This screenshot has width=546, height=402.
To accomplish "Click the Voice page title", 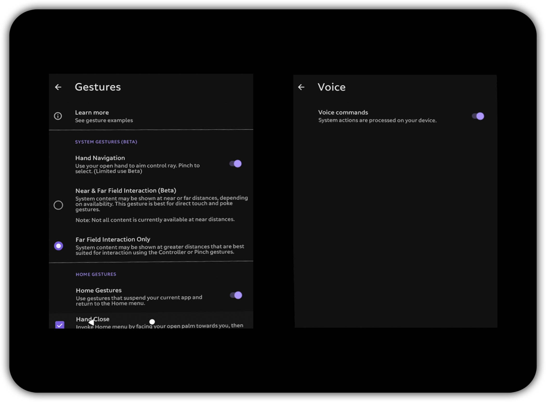I will point(331,87).
